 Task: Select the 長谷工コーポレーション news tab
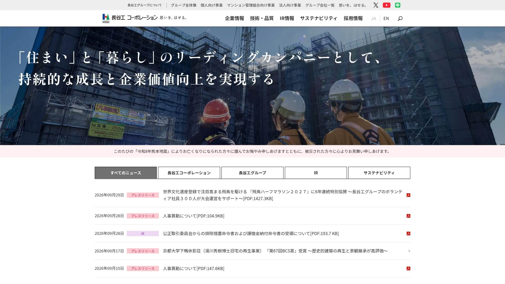pyautogui.click(x=189, y=173)
